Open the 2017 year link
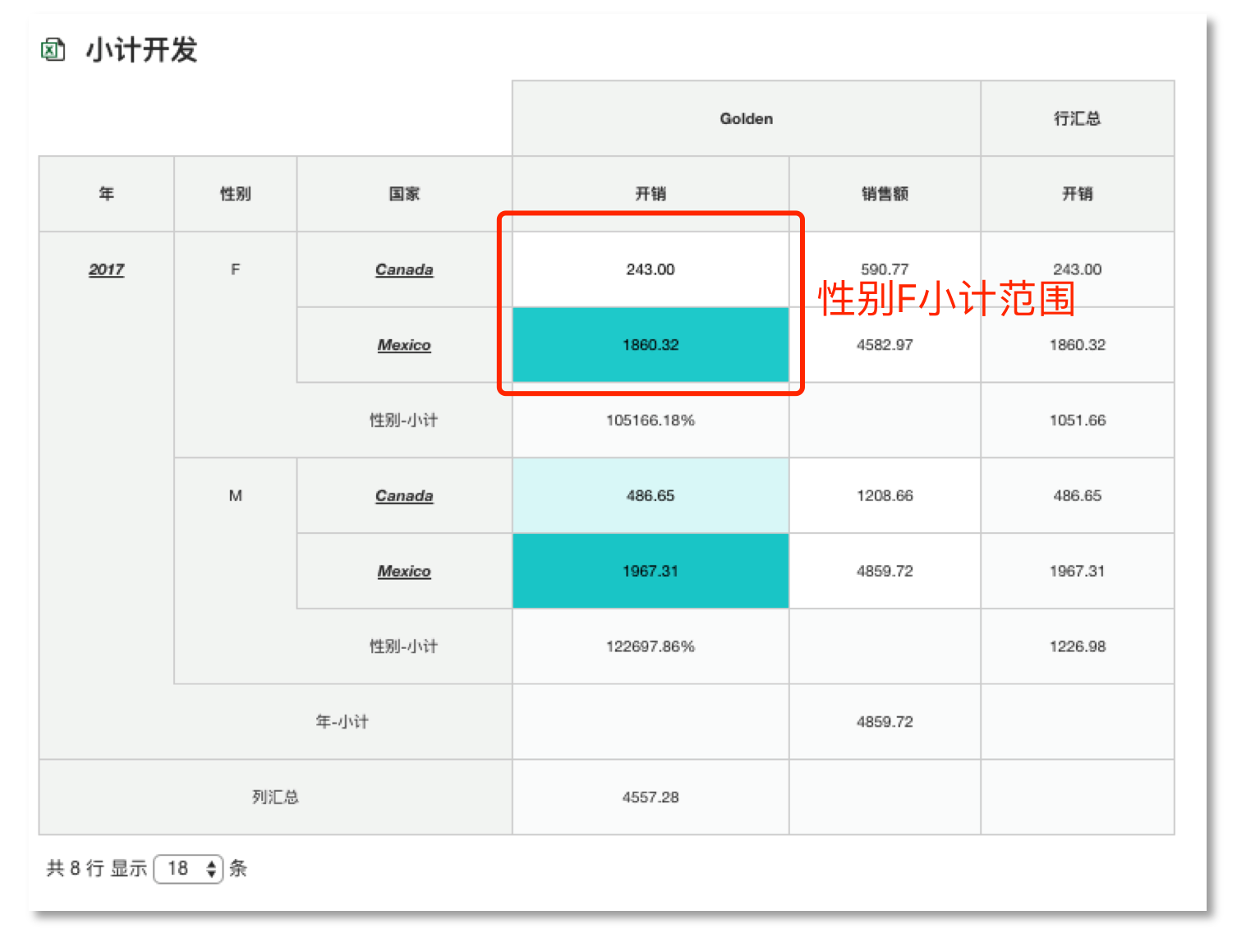 (x=106, y=269)
